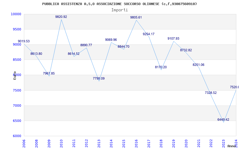The image size is (239, 149).
Task: Click the 2019 x-axis year label
Action: [x=174, y=144]
